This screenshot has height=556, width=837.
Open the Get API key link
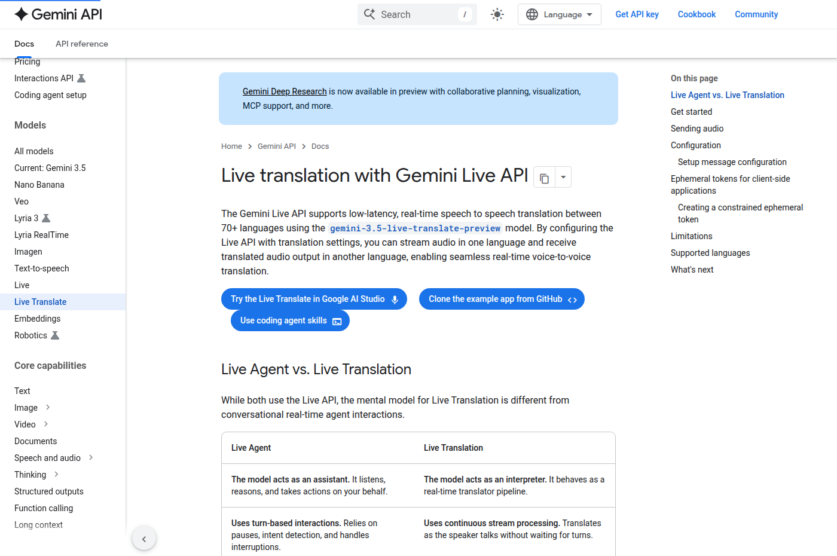[x=637, y=14]
